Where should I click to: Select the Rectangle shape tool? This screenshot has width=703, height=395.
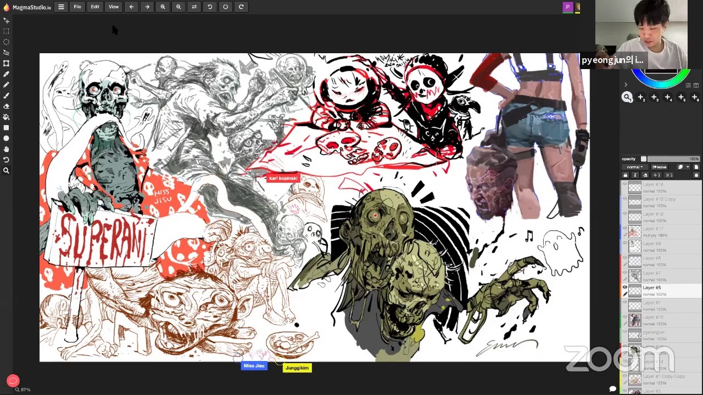6,127
